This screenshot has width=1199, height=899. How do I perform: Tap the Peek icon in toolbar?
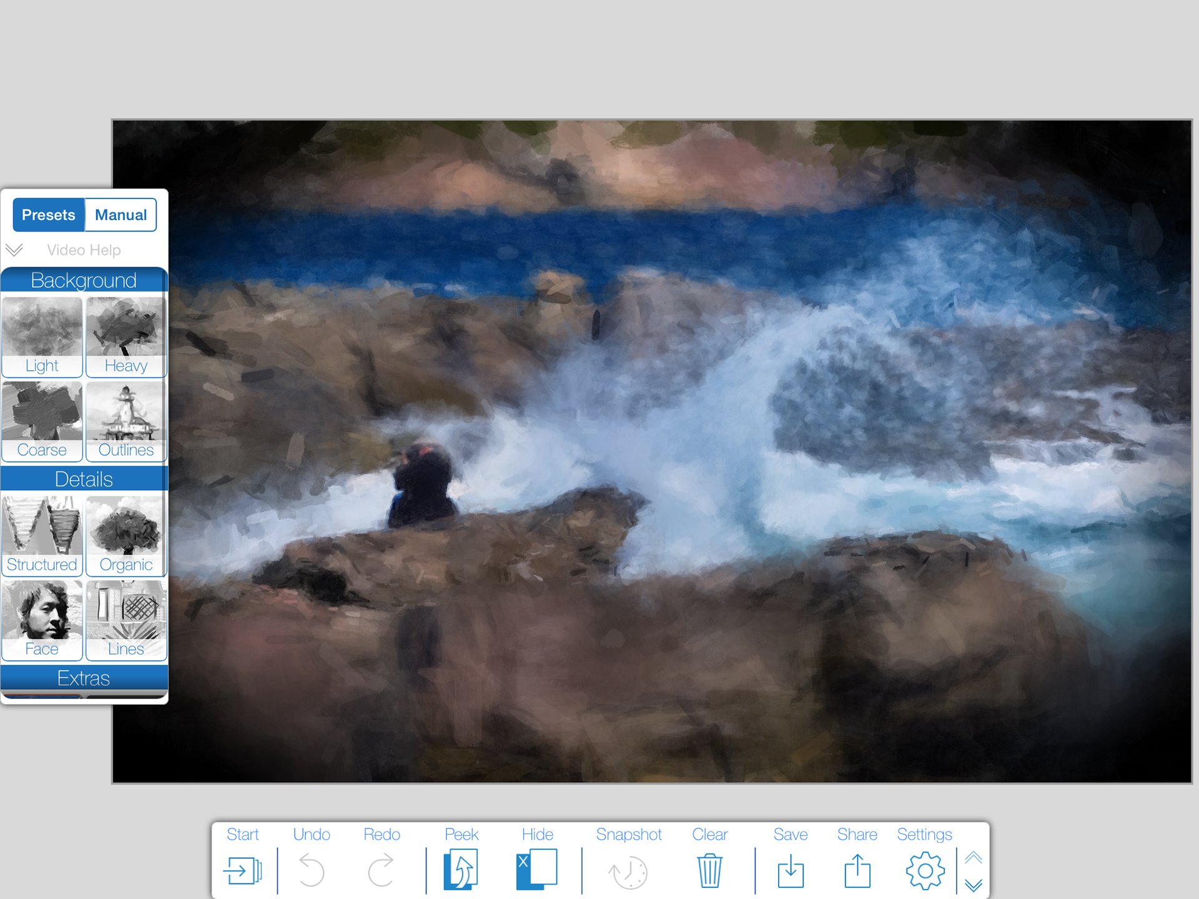(461, 869)
